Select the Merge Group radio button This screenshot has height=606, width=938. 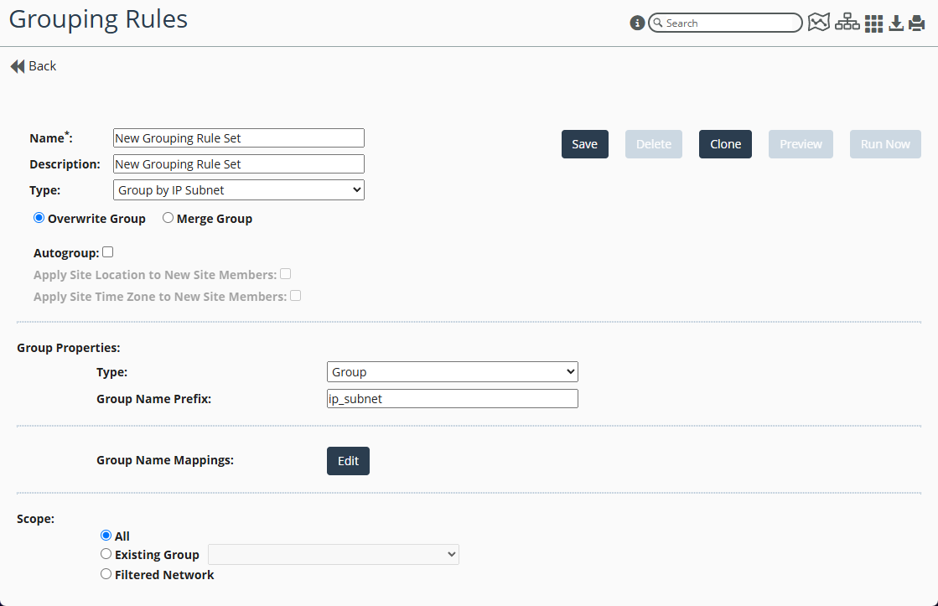[168, 218]
